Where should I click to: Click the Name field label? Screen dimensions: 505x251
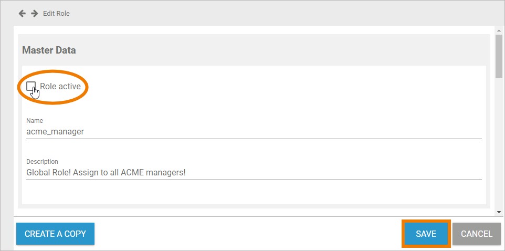pos(35,121)
